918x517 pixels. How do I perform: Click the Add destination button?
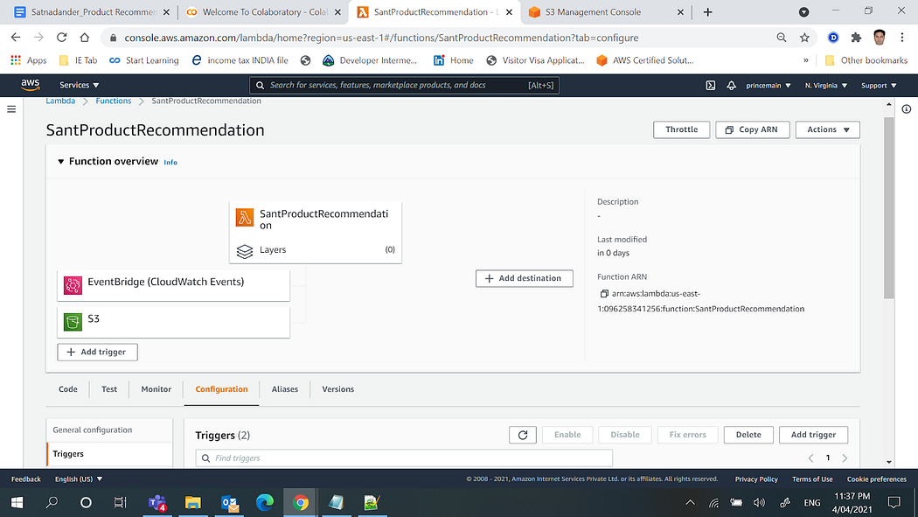pyautogui.click(x=524, y=278)
